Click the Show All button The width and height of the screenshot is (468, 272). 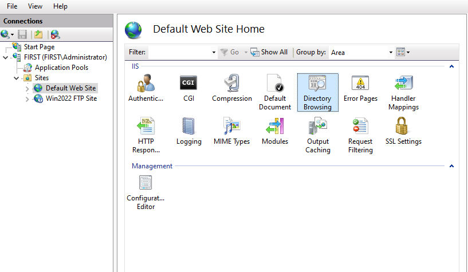(269, 52)
